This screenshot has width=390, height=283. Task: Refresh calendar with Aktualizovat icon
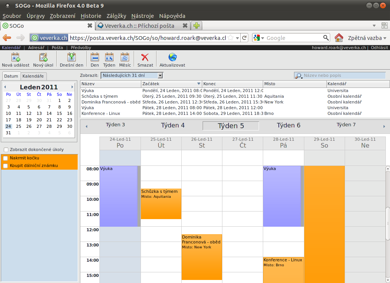[172, 57]
